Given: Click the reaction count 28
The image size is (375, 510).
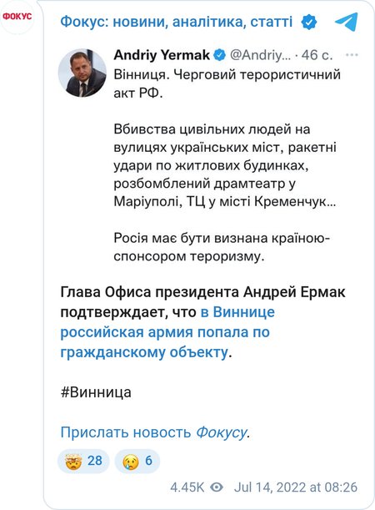Looking at the screenshot, I should pyautogui.click(x=95, y=461).
